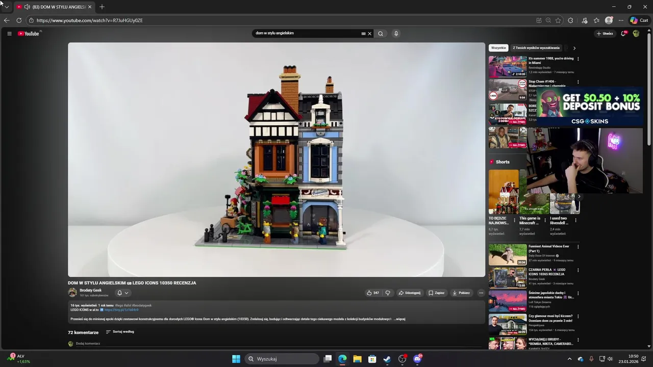Open the browser favorites list icon
The image size is (653, 367).
596,20
